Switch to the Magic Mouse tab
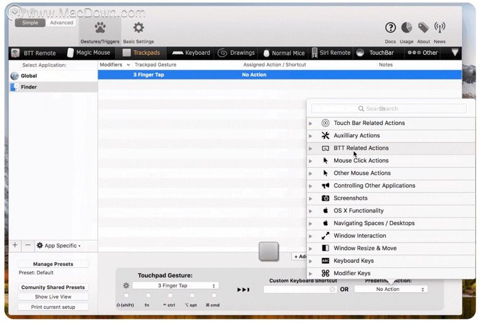This screenshot has width=481, height=323. click(89, 53)
